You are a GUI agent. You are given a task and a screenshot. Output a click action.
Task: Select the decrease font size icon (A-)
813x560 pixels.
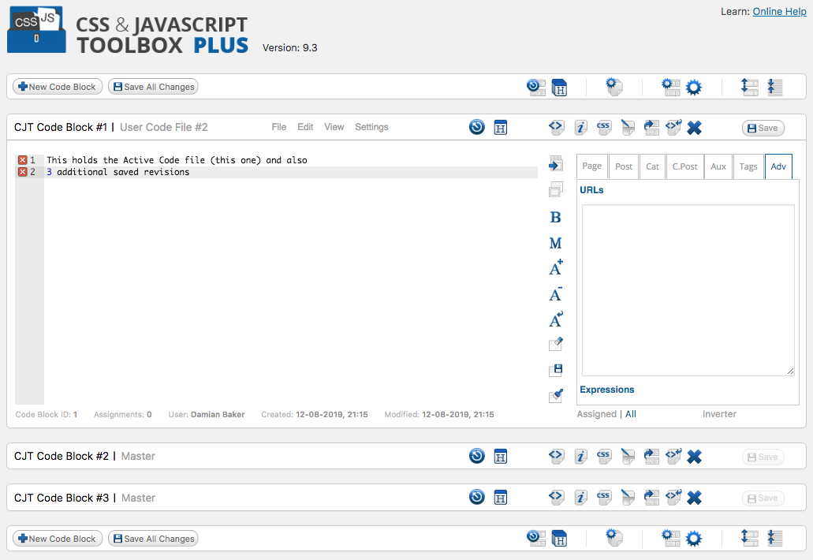[x=555, y=293]
